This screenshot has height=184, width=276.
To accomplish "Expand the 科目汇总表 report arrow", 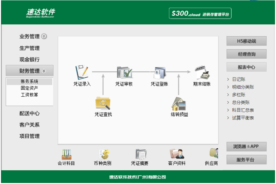I will (228, 110).
